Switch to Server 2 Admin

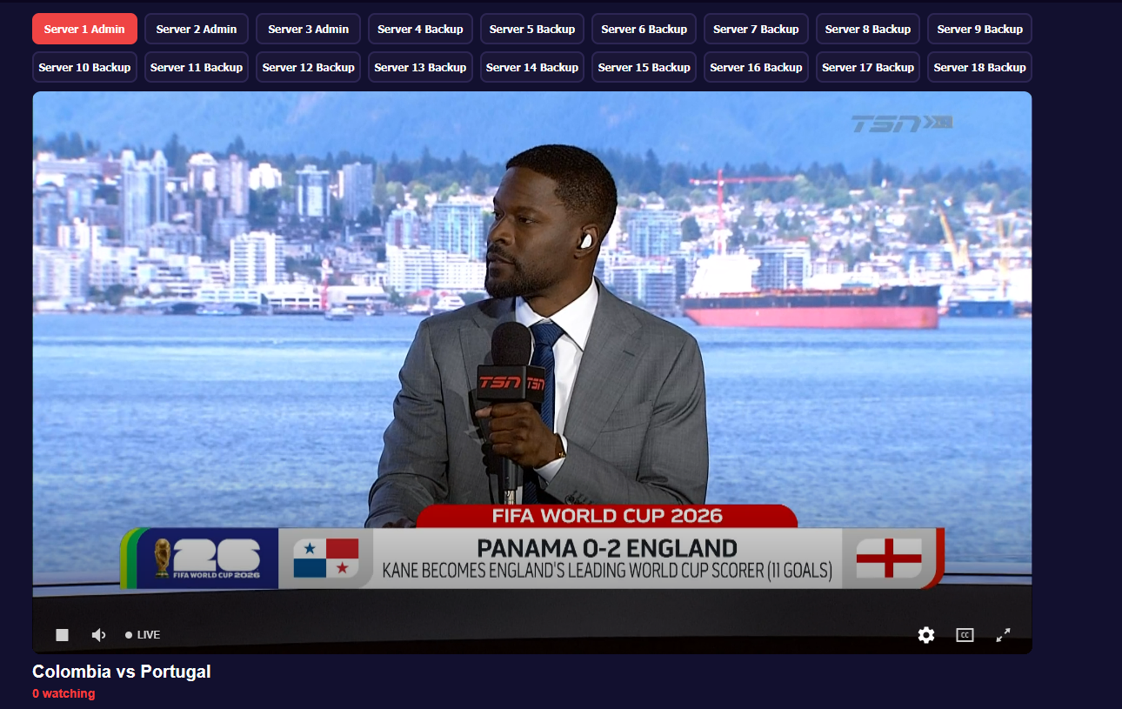[197, 29]
